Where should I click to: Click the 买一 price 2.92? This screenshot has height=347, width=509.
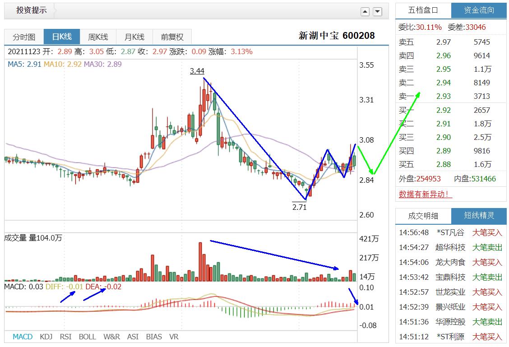pyautogui.click(x=444, y=110)
